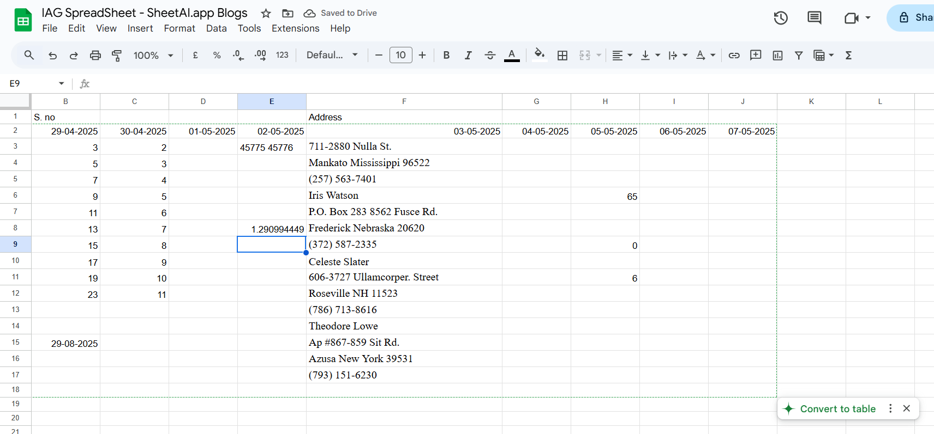The width and height of the screenshot is (934, 434).
Task: Click the paint format roller icon
Action: 117,55
